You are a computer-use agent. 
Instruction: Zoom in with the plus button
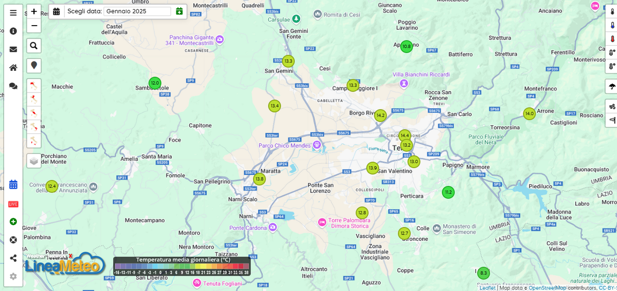(x=34, y=12)
